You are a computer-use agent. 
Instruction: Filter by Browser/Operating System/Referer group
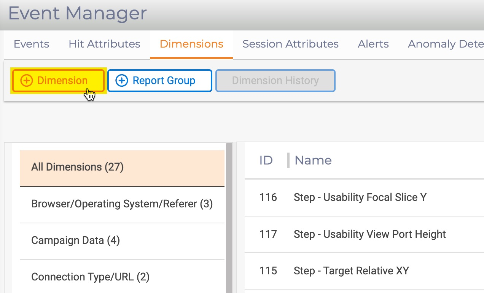pos(122,204)
